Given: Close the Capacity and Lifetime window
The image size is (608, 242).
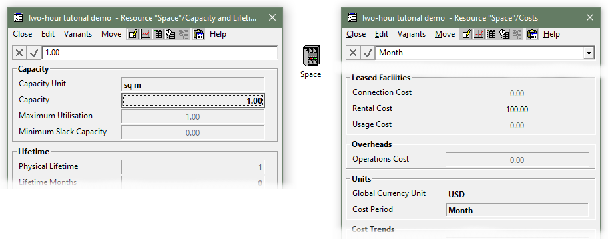Looking at the screenshot, I should [x=272, y=17].
